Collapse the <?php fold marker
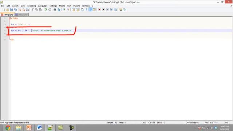This screenshot has height=131, width=233. [10, 19]
